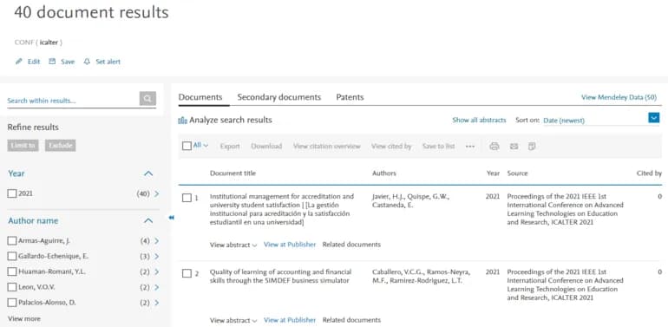Open the three-dots more options menu

(470, 147)
